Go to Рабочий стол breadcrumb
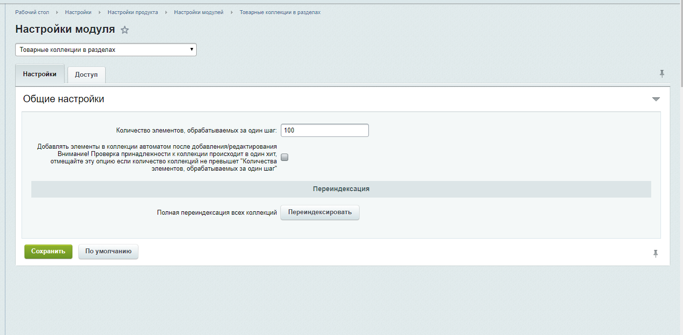The image size is (683, 335). [x=32, y=12]
